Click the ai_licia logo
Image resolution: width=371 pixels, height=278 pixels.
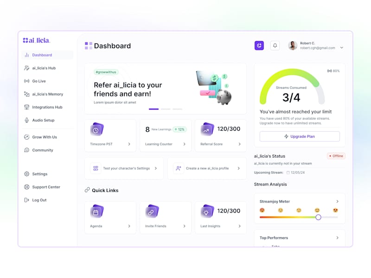tap(37, 40)
